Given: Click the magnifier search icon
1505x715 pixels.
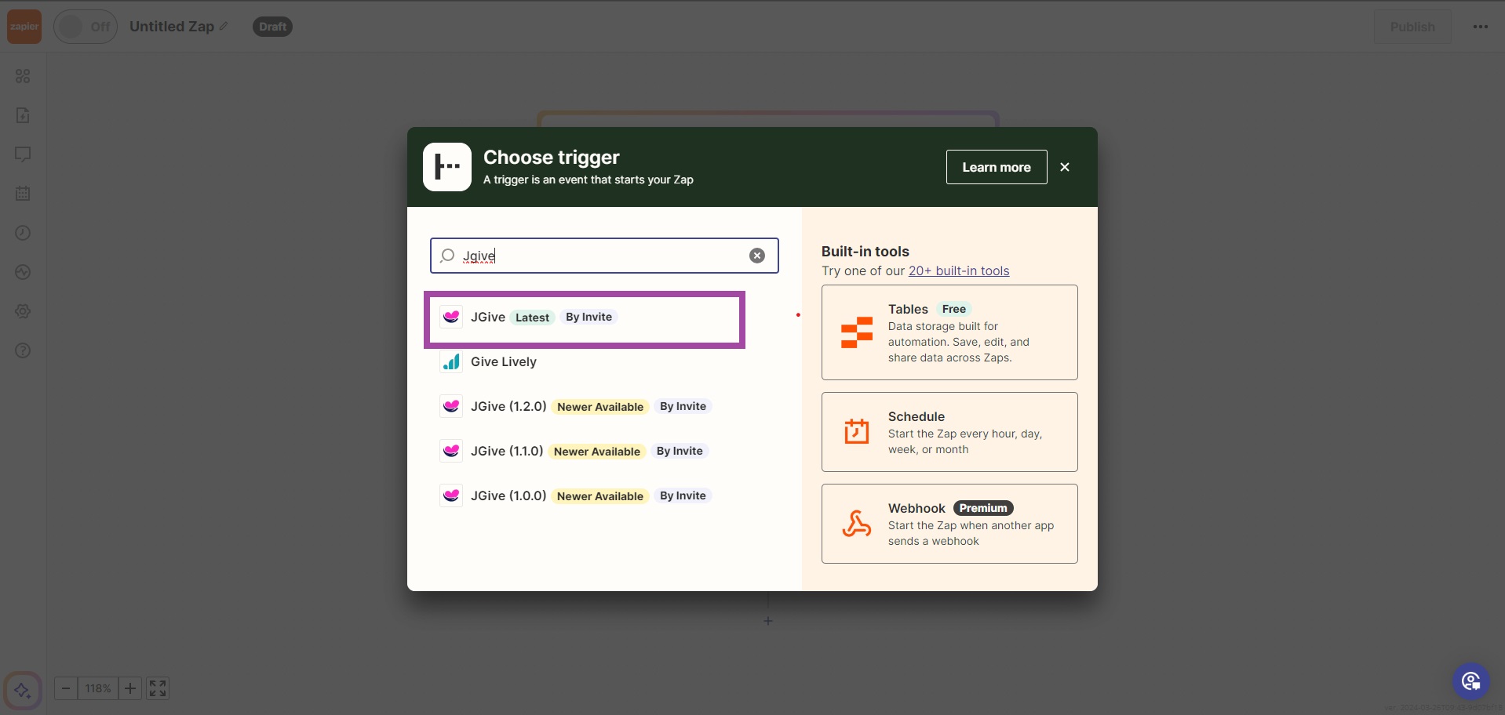Looking at the screenshot, I should (447, 256).
